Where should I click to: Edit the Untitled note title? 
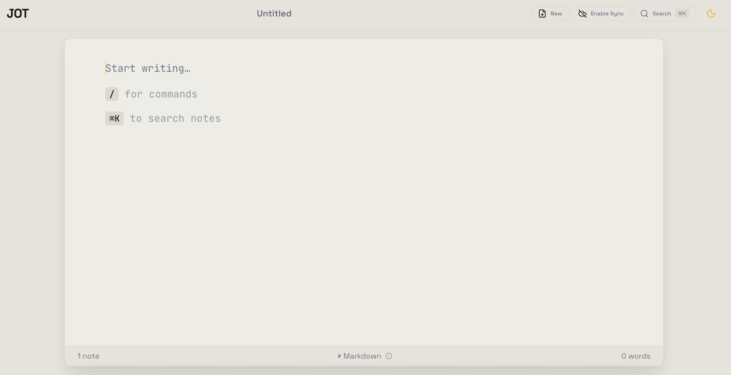coord(274,14)
